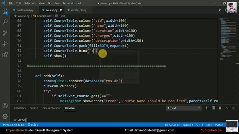Viewport: 239px width, 134px height.
Task: Open the Manage gear icon
Action: (x=5, y=117)
